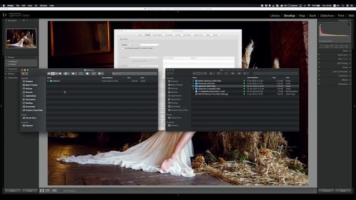Toggle the Split Toning panel switch
The width and height of the screenshot is (356, 200).
pos(319,63)
